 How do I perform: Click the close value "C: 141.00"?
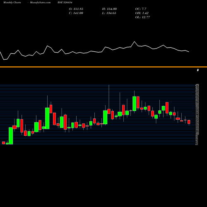tap(76, 13)
